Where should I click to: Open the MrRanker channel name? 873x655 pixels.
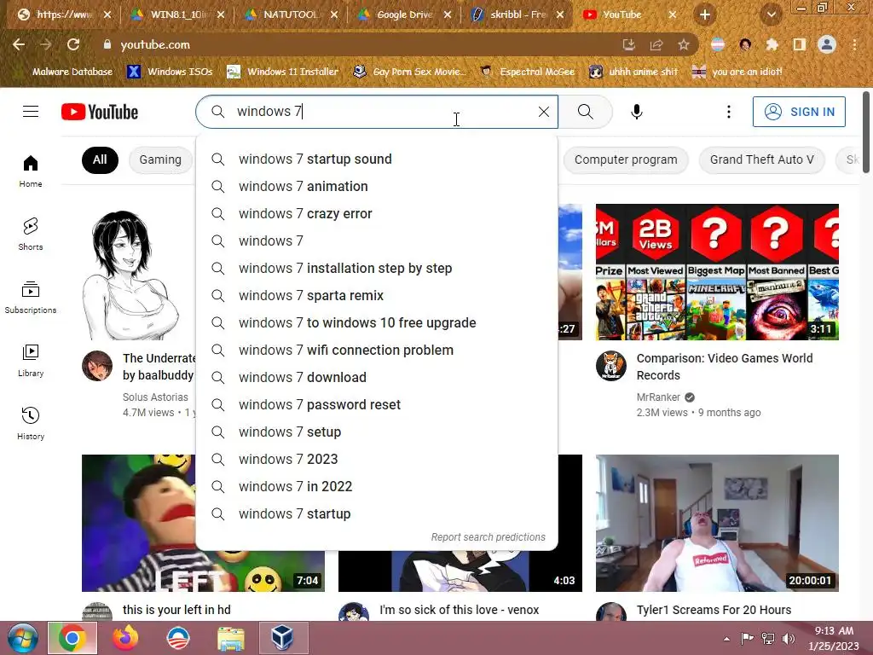point(658,397)
